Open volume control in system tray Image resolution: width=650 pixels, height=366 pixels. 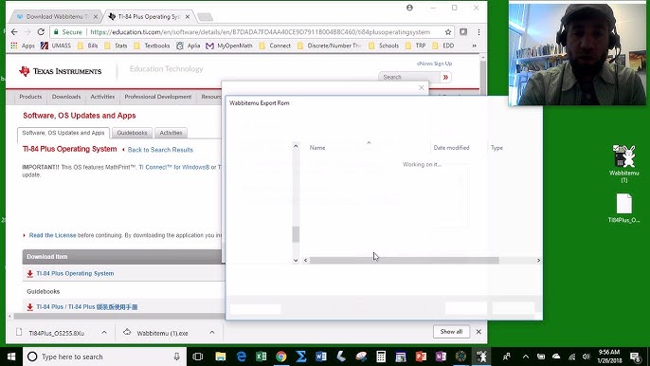tap(586, 357)
